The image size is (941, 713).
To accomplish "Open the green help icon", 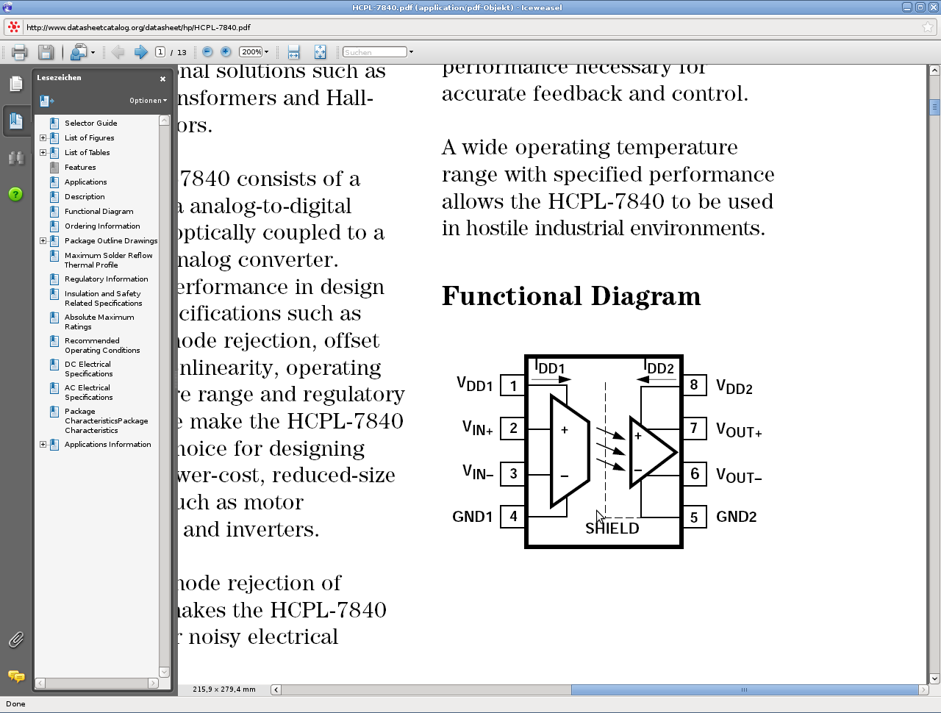I will (15, 194).
